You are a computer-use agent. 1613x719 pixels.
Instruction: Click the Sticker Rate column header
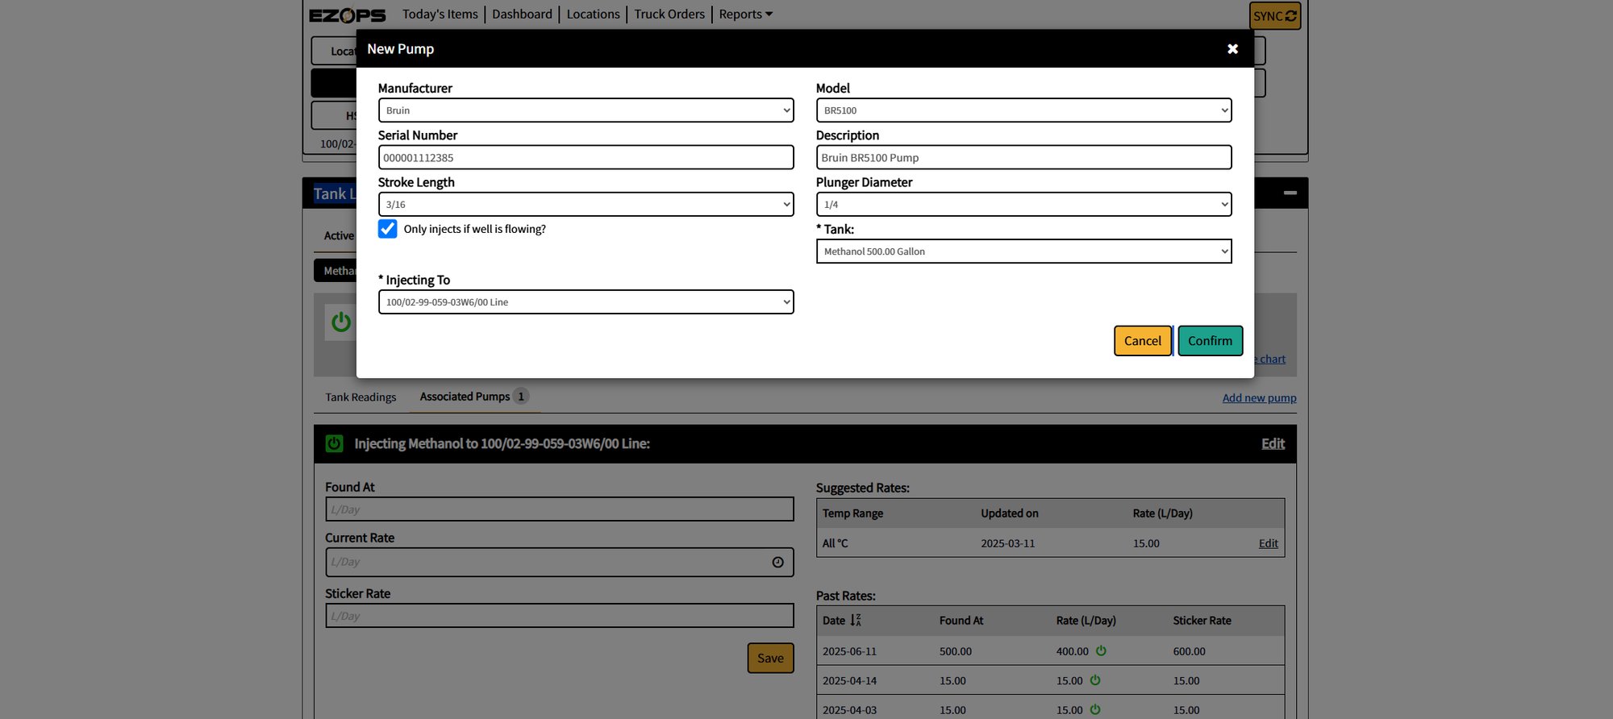(1202, 621)
